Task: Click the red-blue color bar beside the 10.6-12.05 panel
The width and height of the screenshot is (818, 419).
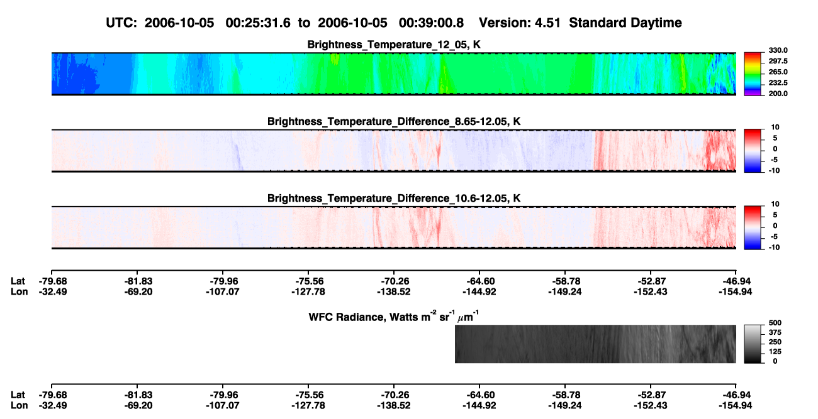Action: click(x=753, y=227)
